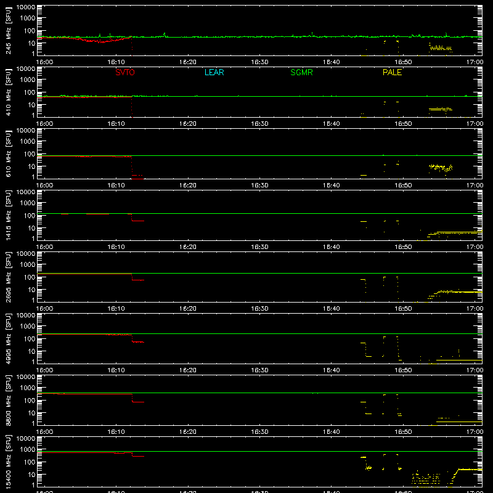The height and width of the screenshot is (493, 493).
Task: Click the 16:50 time label of 4995 MHz plot
Action: tap(403, 370)
